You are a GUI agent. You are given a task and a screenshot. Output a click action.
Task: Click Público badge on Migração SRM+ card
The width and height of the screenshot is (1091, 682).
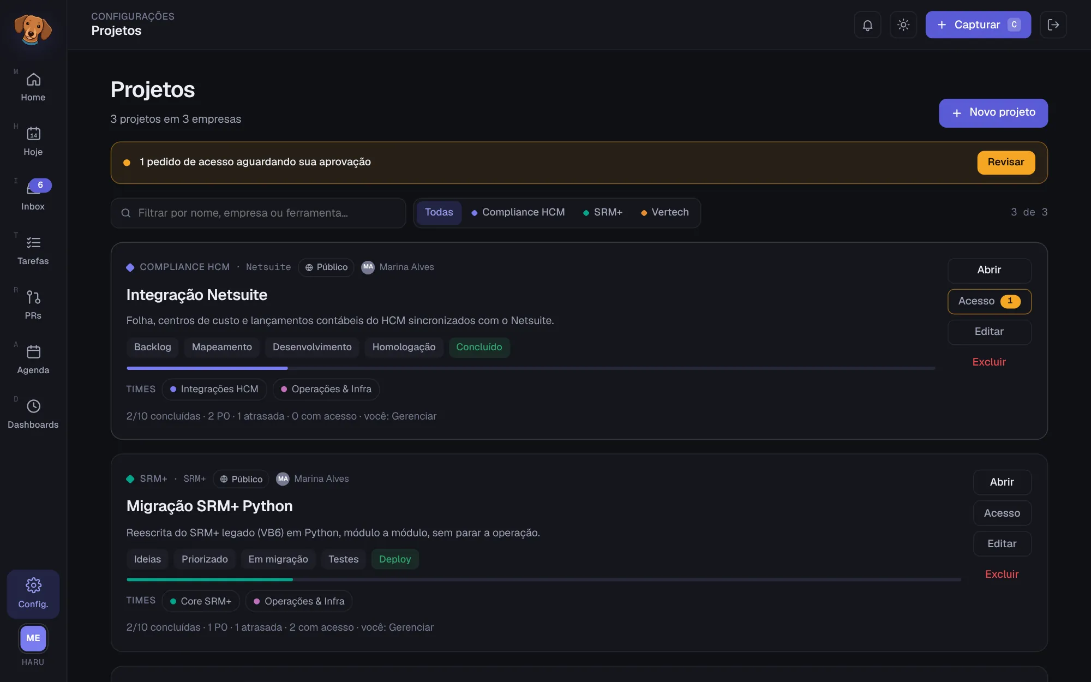[241, 479]
